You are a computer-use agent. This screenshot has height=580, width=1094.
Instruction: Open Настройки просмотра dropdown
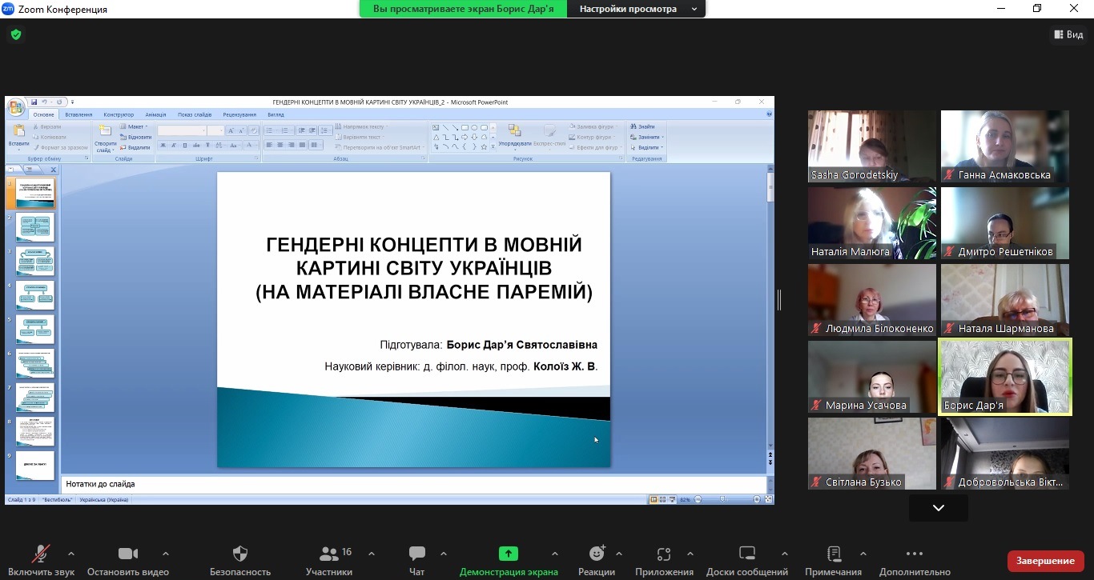pos(637,9)
